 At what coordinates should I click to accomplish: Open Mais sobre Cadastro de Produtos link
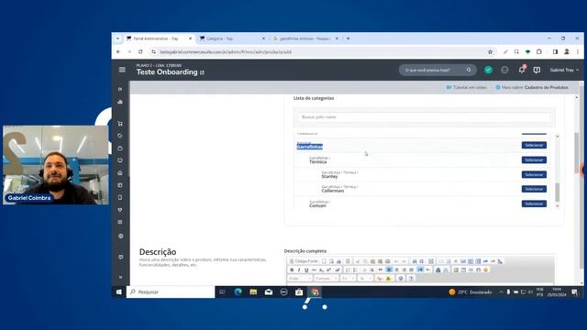(532, 87)
